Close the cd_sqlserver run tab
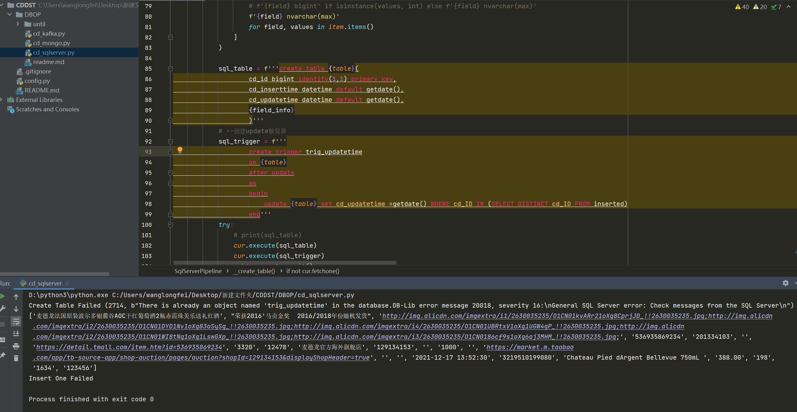Screen dimensions: 797x412 pyautogui.click(x=67, y=284)
